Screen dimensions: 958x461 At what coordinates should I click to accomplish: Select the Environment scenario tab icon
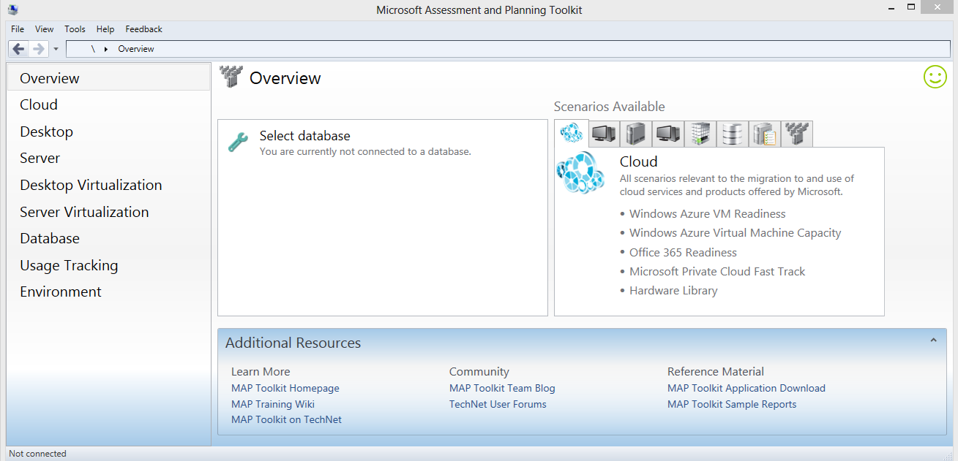[796, 134]
